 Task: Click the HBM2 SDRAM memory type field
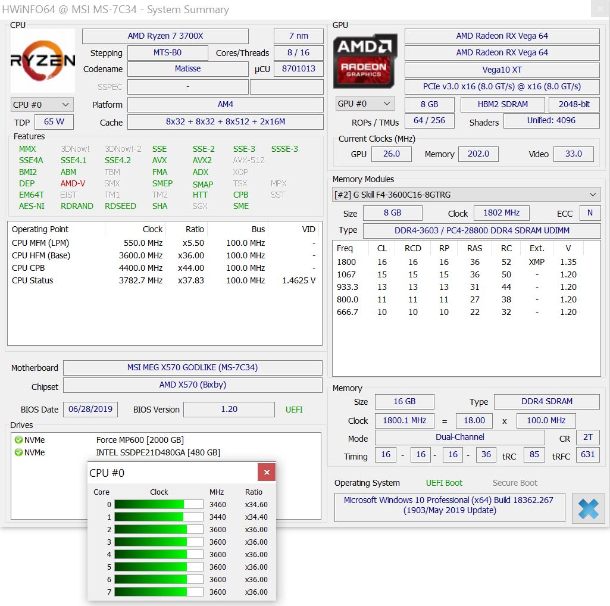click(503, 104)
